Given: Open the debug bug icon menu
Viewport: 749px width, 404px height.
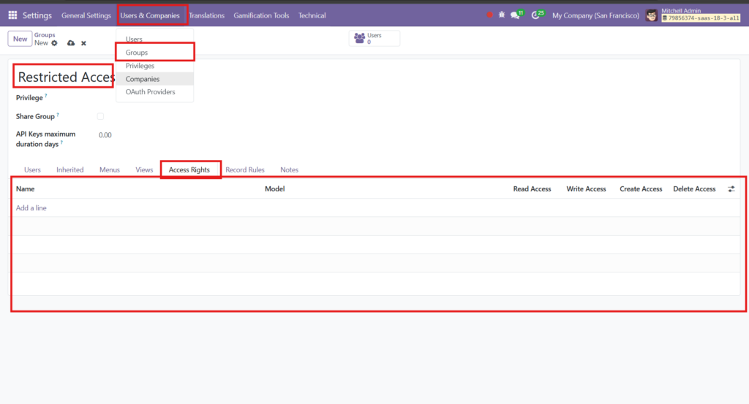Looking at the screenshot, I should (502, 15).
